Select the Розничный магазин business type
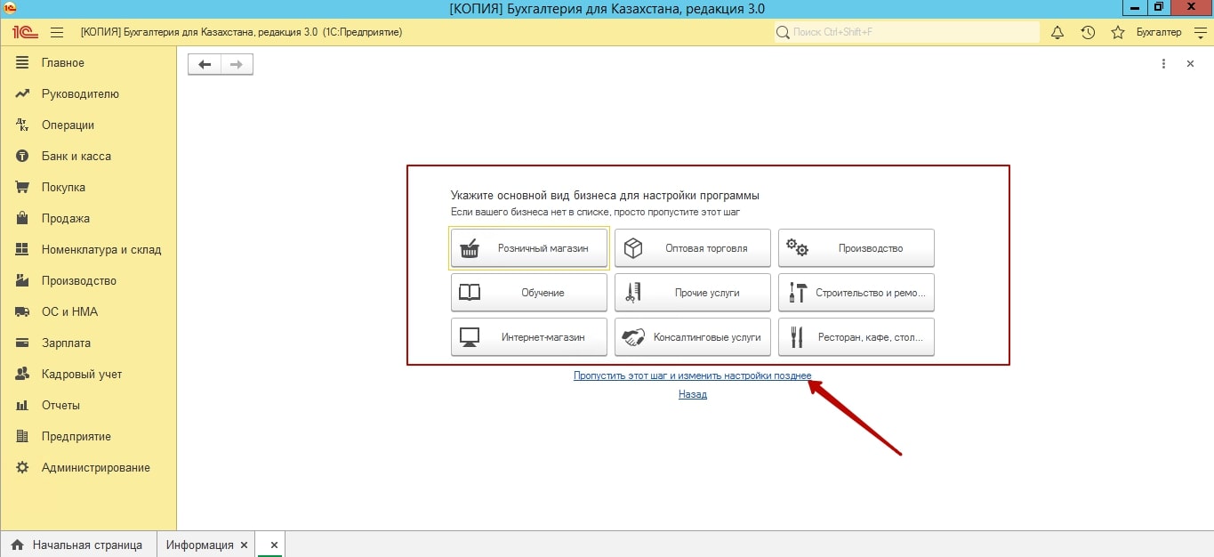The image size is (1214, 557). [529, 248]
